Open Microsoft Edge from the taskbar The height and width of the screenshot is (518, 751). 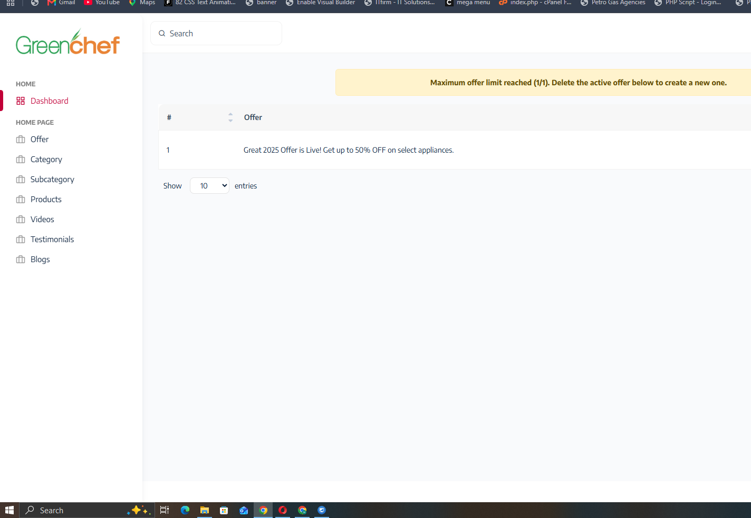(185, 510)
